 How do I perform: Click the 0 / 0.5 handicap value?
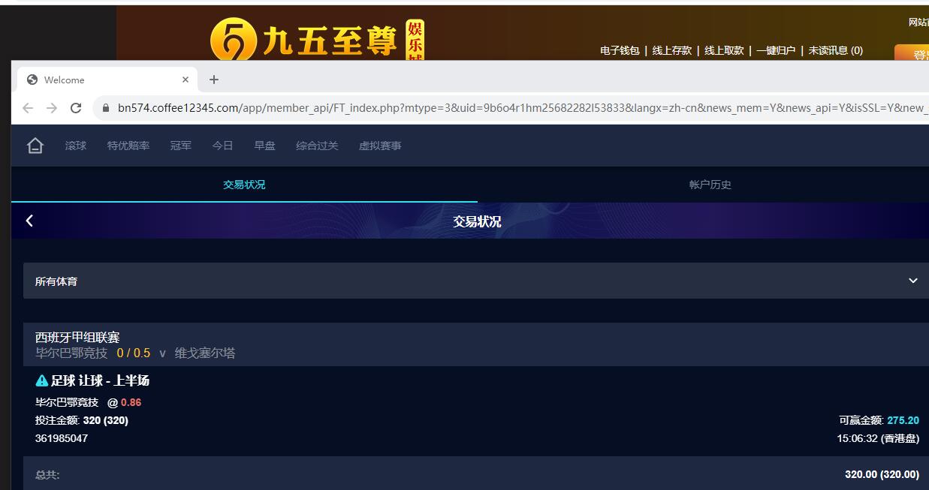134,353
